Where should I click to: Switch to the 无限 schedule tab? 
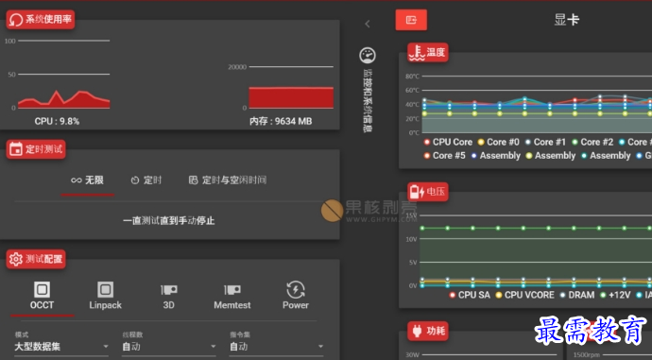click(87, 180)
